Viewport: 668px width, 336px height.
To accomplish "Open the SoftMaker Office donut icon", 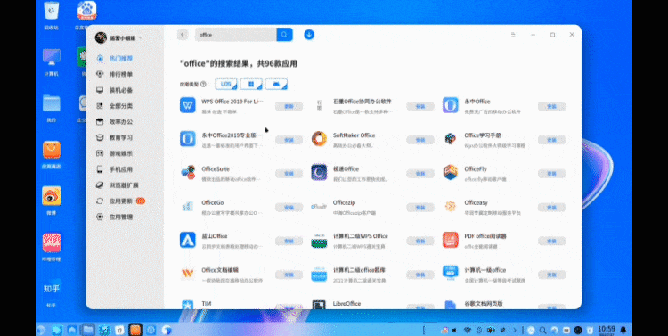I will pyautogui.click(x=319, y=138).
